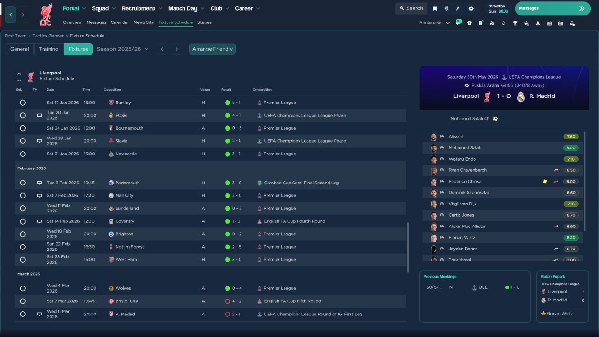
Task: Switch to the News Site tab
Action: point(144,22)
